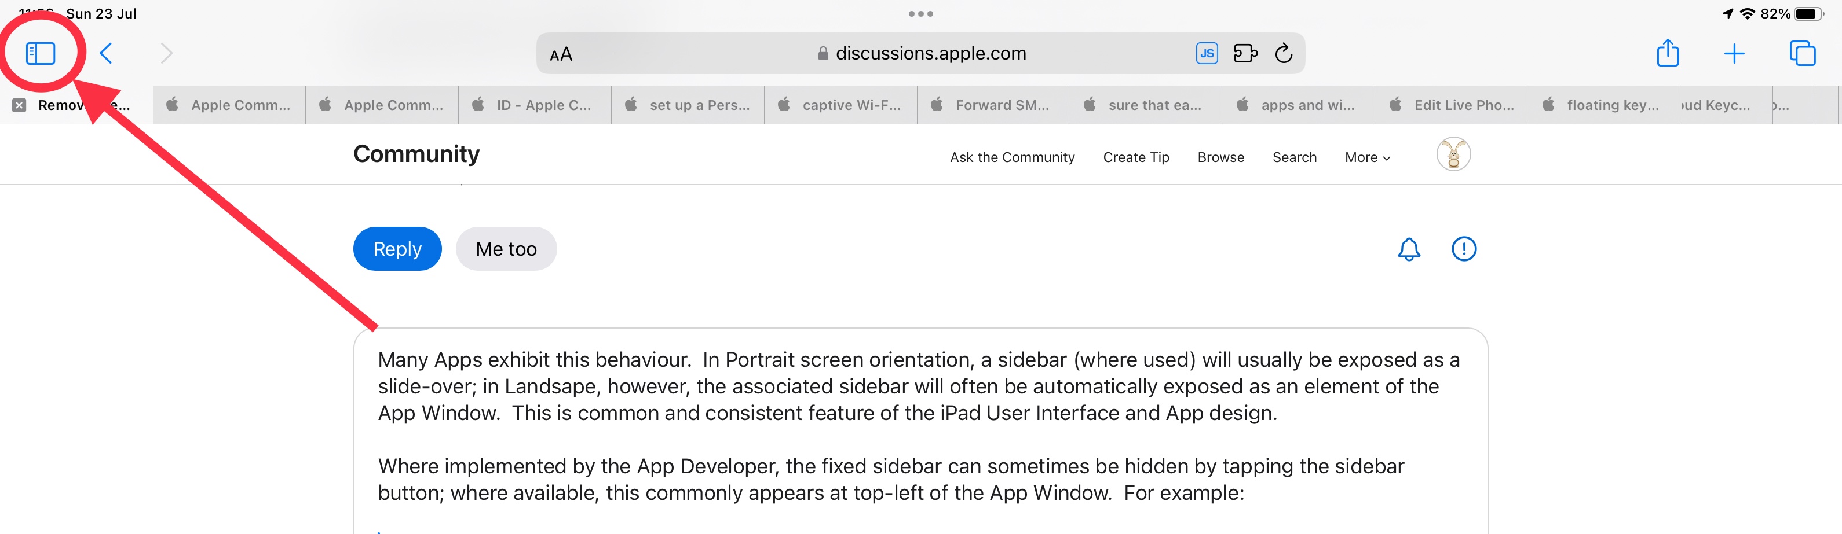Select Browse in the Community navigation
Viewport: 1842px width, 534px height.
[x=1220, y=157]
